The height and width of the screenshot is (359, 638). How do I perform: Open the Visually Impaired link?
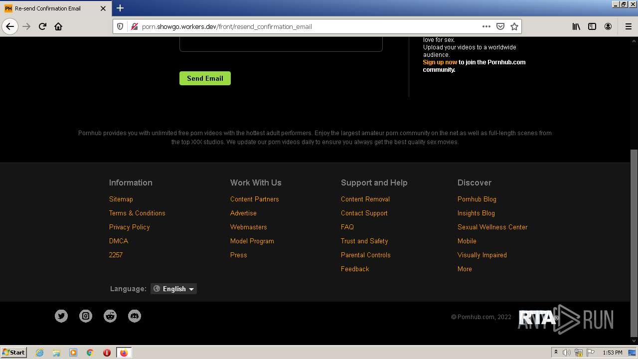tap(482, 255)
